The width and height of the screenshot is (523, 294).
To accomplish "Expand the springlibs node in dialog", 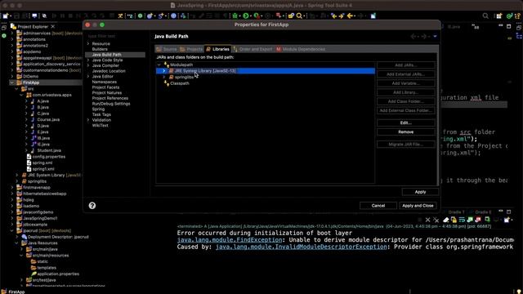I will pyautogui.click(x=164, y=78).
